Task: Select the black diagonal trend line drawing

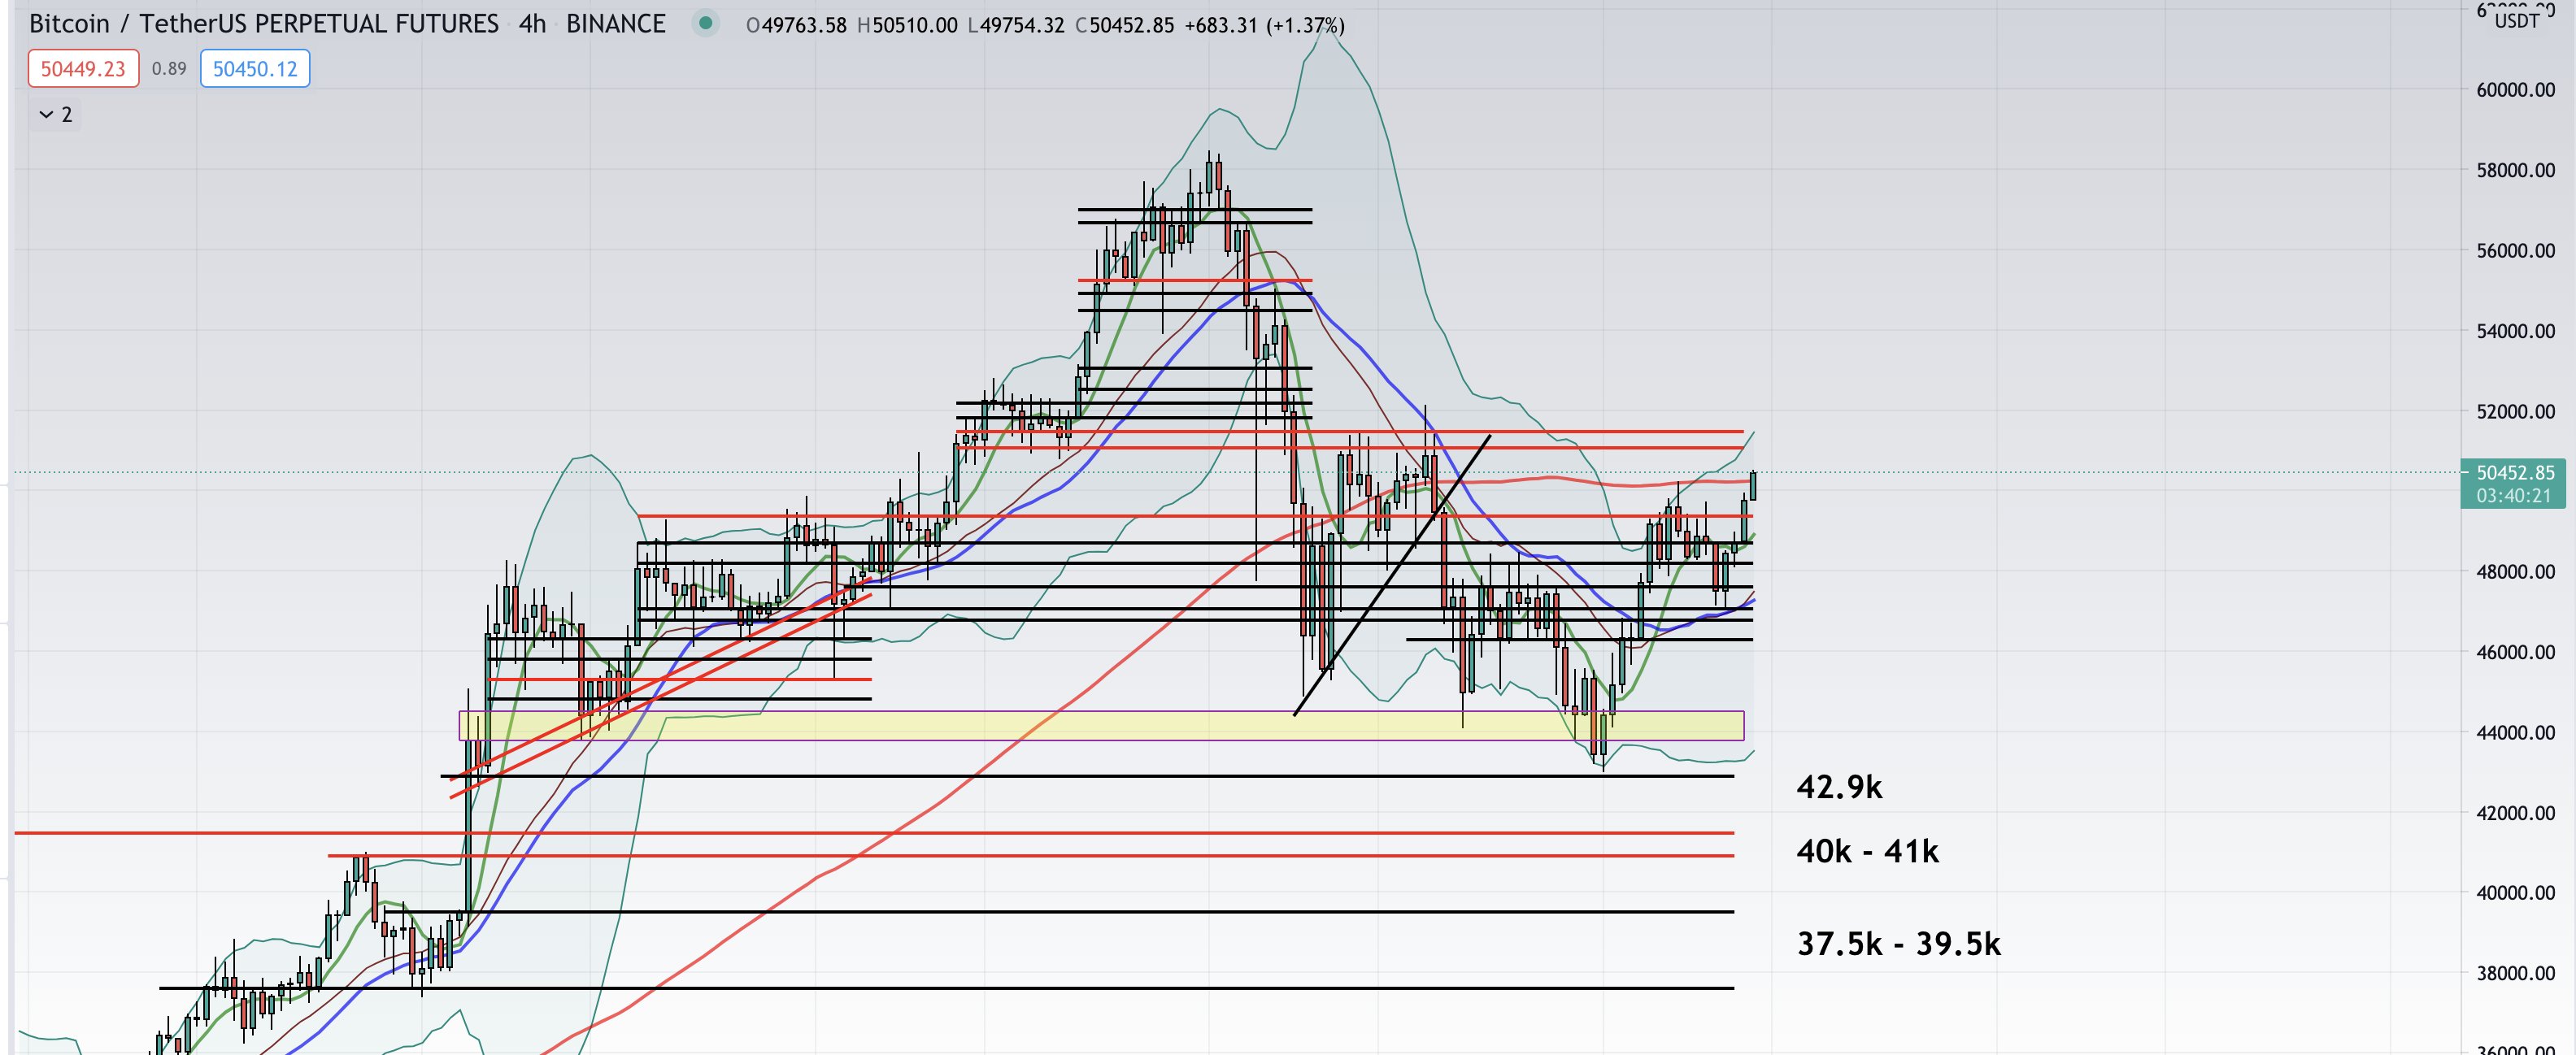Action: click(x=1392, y=575)
